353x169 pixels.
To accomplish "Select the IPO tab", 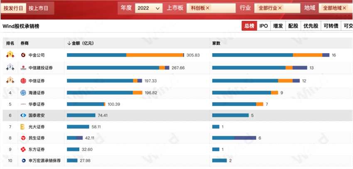I will 264,26.
